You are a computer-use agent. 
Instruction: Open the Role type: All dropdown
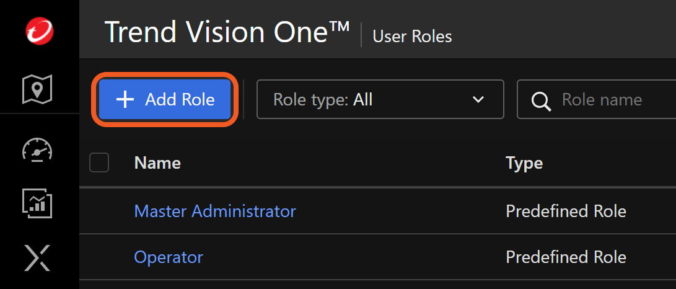tap(379, 99)
